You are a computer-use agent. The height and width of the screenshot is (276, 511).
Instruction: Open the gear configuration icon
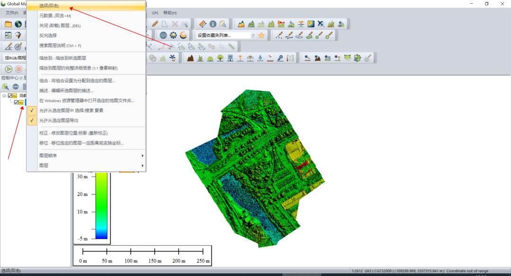173,35
